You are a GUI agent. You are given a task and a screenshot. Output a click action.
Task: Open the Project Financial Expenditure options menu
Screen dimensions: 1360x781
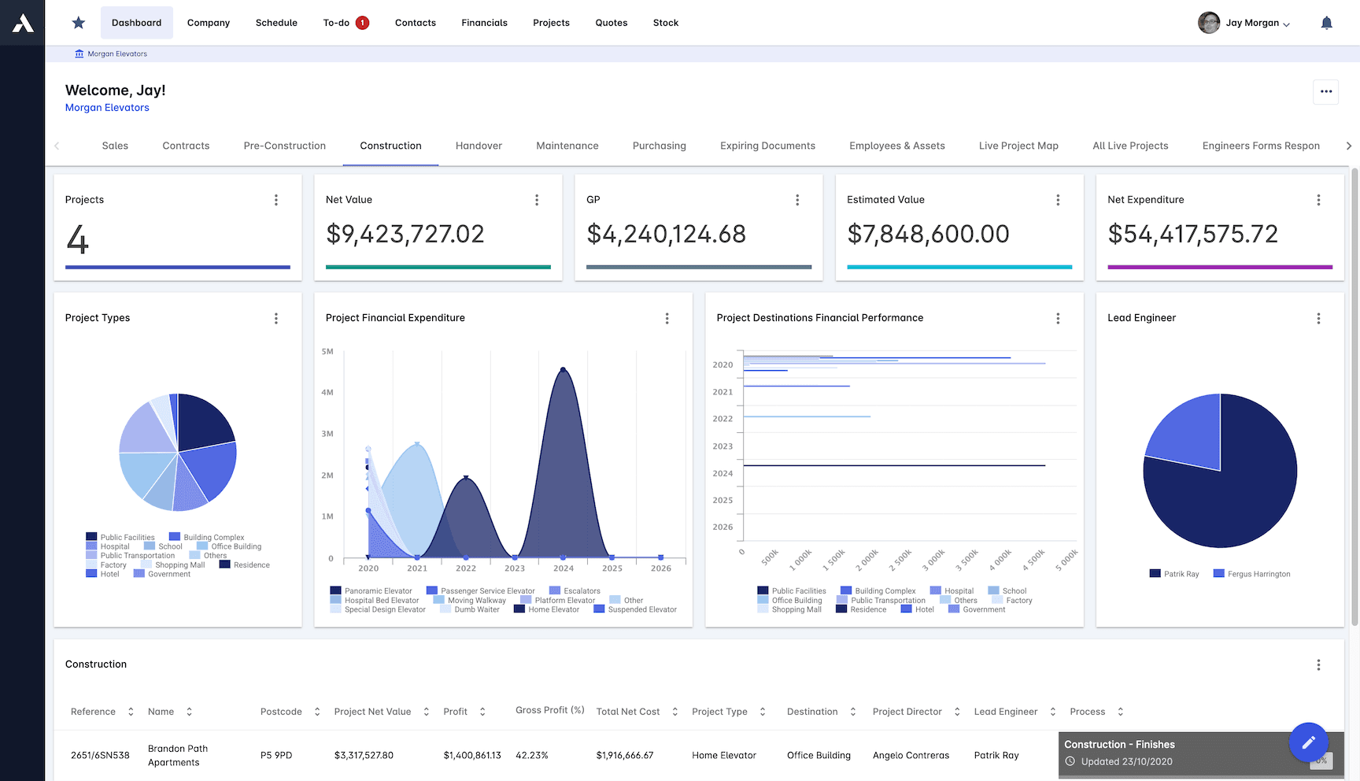667,318
